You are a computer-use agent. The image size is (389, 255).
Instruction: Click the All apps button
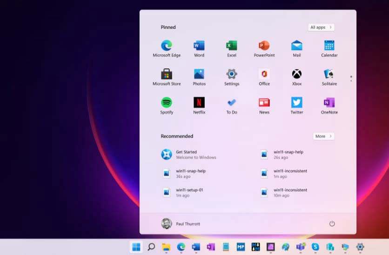point(321,27)
